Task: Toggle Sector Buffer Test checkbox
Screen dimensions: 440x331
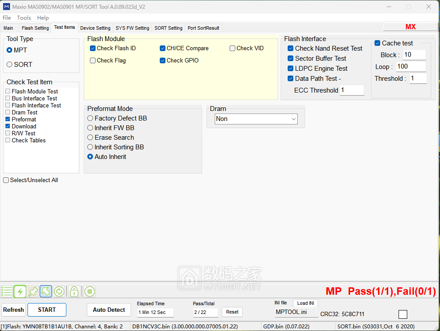Action: point(290,59)
